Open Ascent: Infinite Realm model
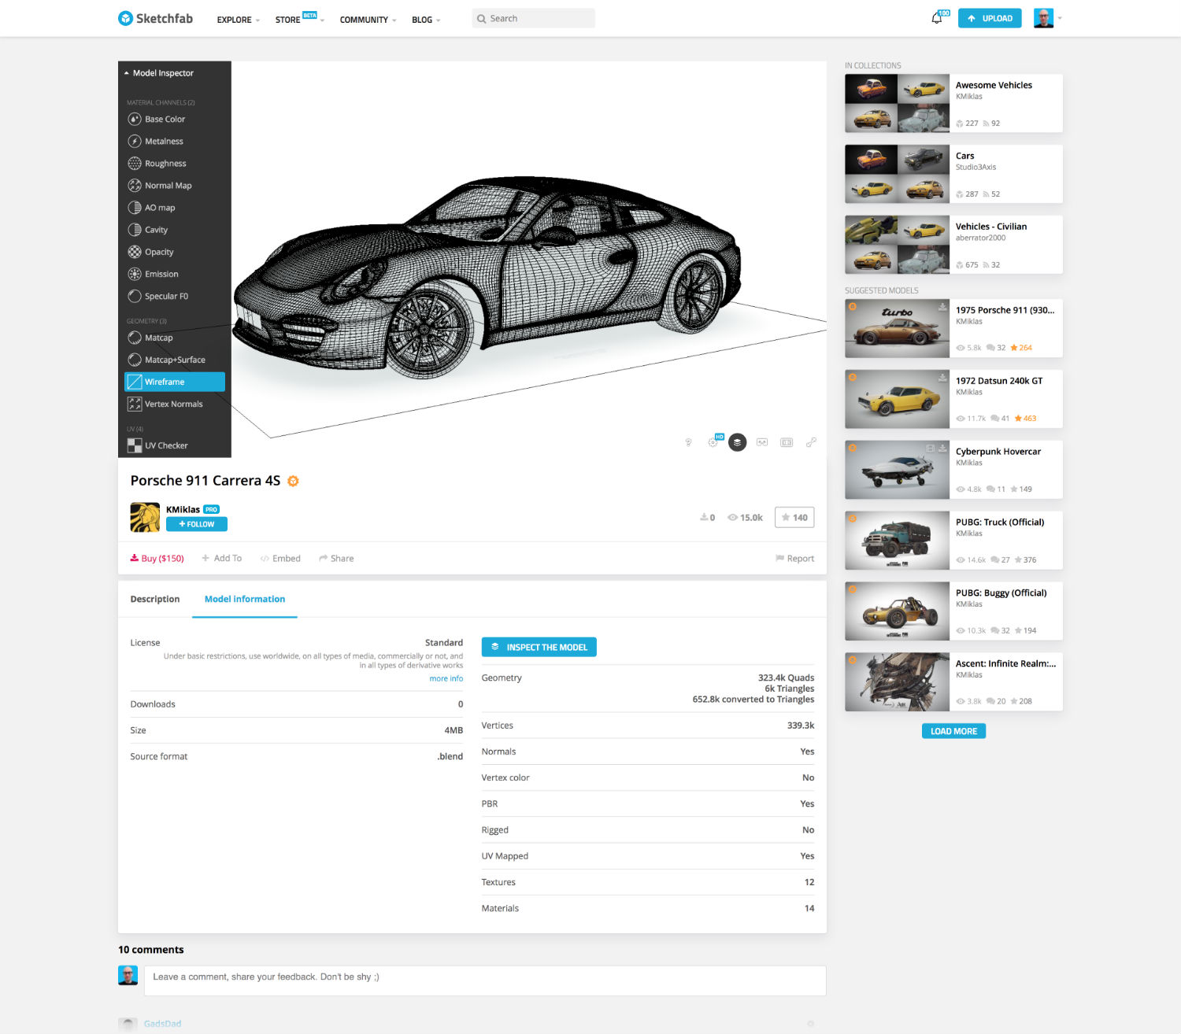The height and width of the screenshot is (1034, 1181). (x=953, y=682)
